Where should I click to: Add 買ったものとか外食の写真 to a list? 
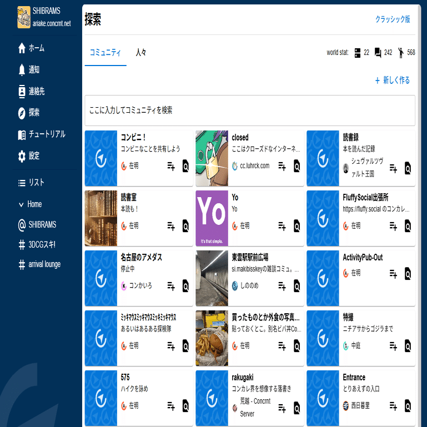(x=282, y=346)
